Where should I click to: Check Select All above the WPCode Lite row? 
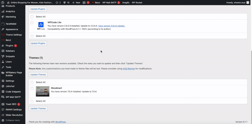pos(32,17)
